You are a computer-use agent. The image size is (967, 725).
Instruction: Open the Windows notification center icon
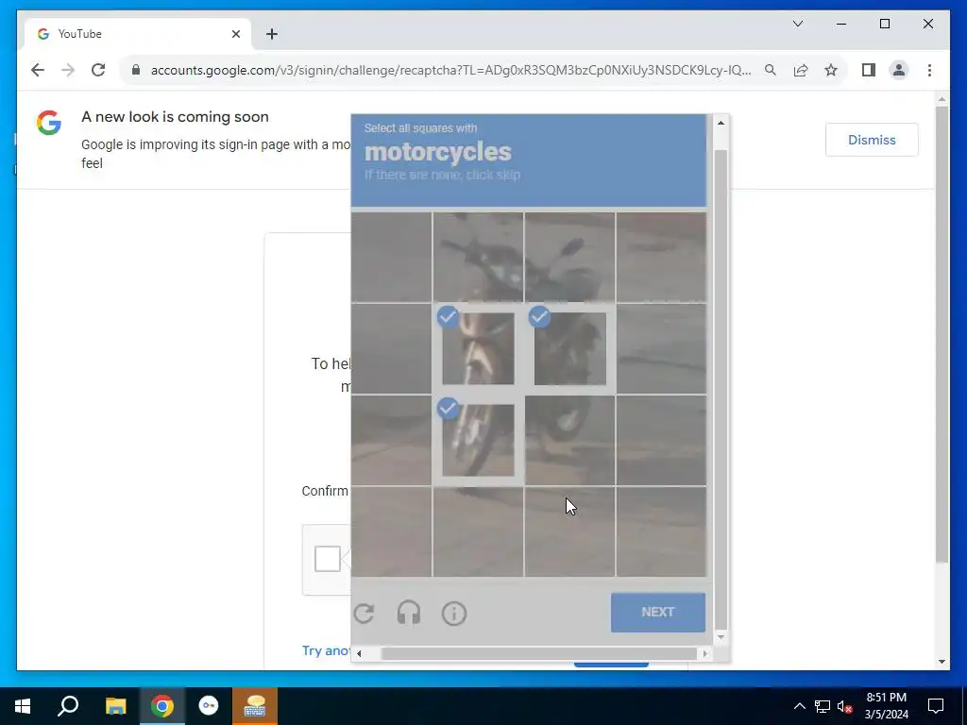coord(936,706)
